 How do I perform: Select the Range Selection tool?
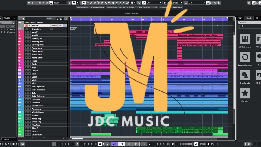(x=87, y=3)
